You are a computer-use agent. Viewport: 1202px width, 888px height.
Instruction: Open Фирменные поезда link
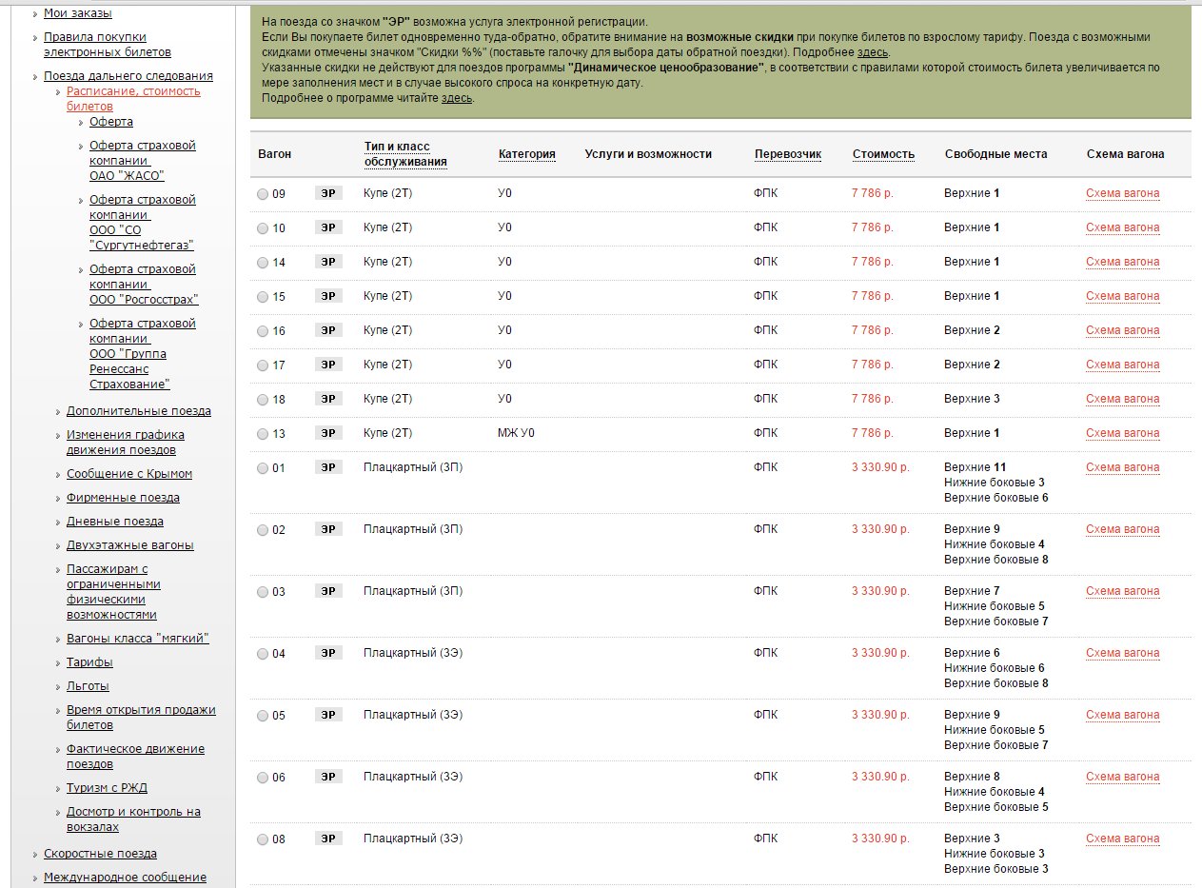[x=123, y=498]
